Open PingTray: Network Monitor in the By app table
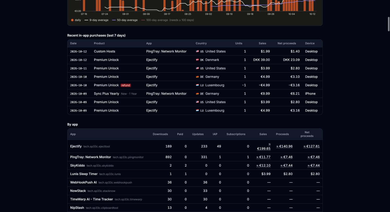This screenshot has height=212, width=390. coord(91,157)
